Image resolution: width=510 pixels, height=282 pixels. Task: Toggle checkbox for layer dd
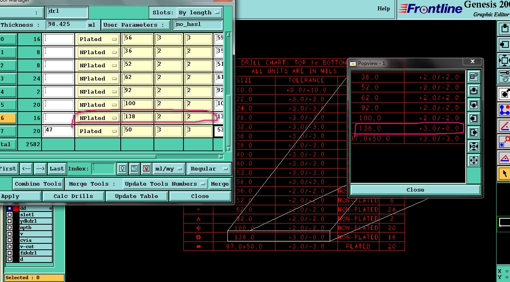coord(10,208)
